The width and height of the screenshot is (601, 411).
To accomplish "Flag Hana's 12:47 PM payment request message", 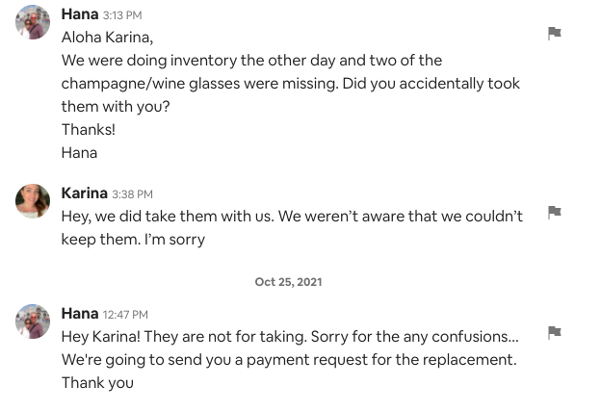I will (554, 332).
